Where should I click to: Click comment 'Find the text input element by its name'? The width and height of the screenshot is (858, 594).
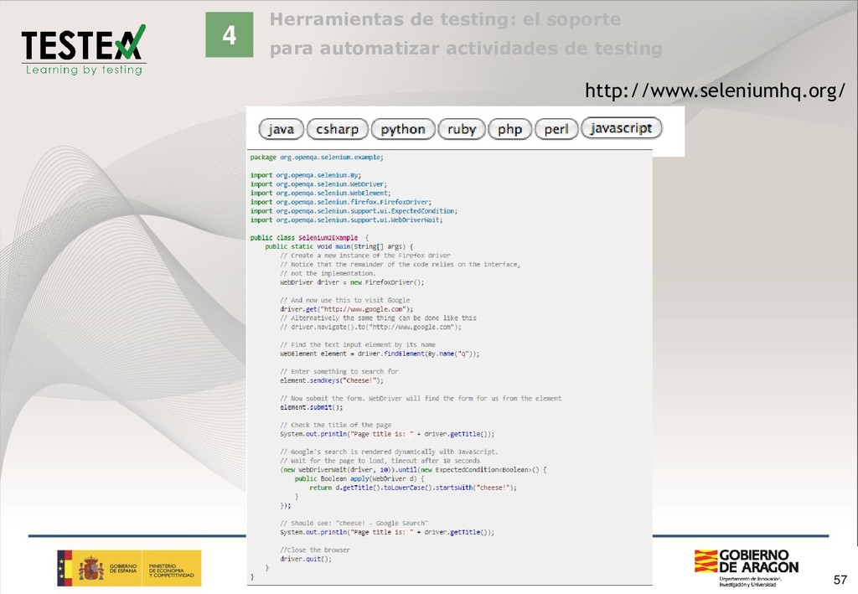pos(358,345)
